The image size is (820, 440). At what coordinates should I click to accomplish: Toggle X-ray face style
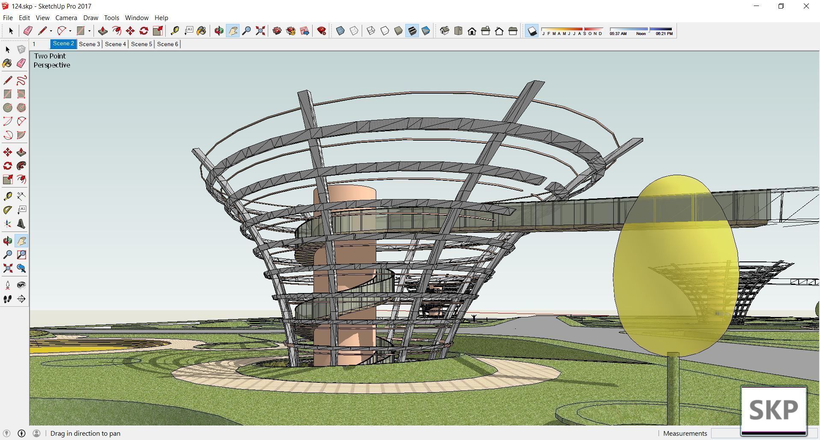tap(340, 31)
